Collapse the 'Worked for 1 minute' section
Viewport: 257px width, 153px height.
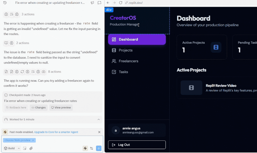pos(98,119)
